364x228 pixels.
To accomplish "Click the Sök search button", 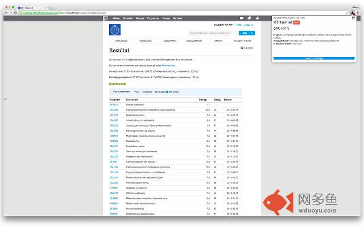I will [x=247, y=33].
